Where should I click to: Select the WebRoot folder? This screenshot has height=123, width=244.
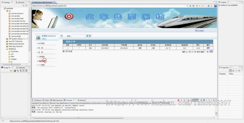tap(11, 49)
